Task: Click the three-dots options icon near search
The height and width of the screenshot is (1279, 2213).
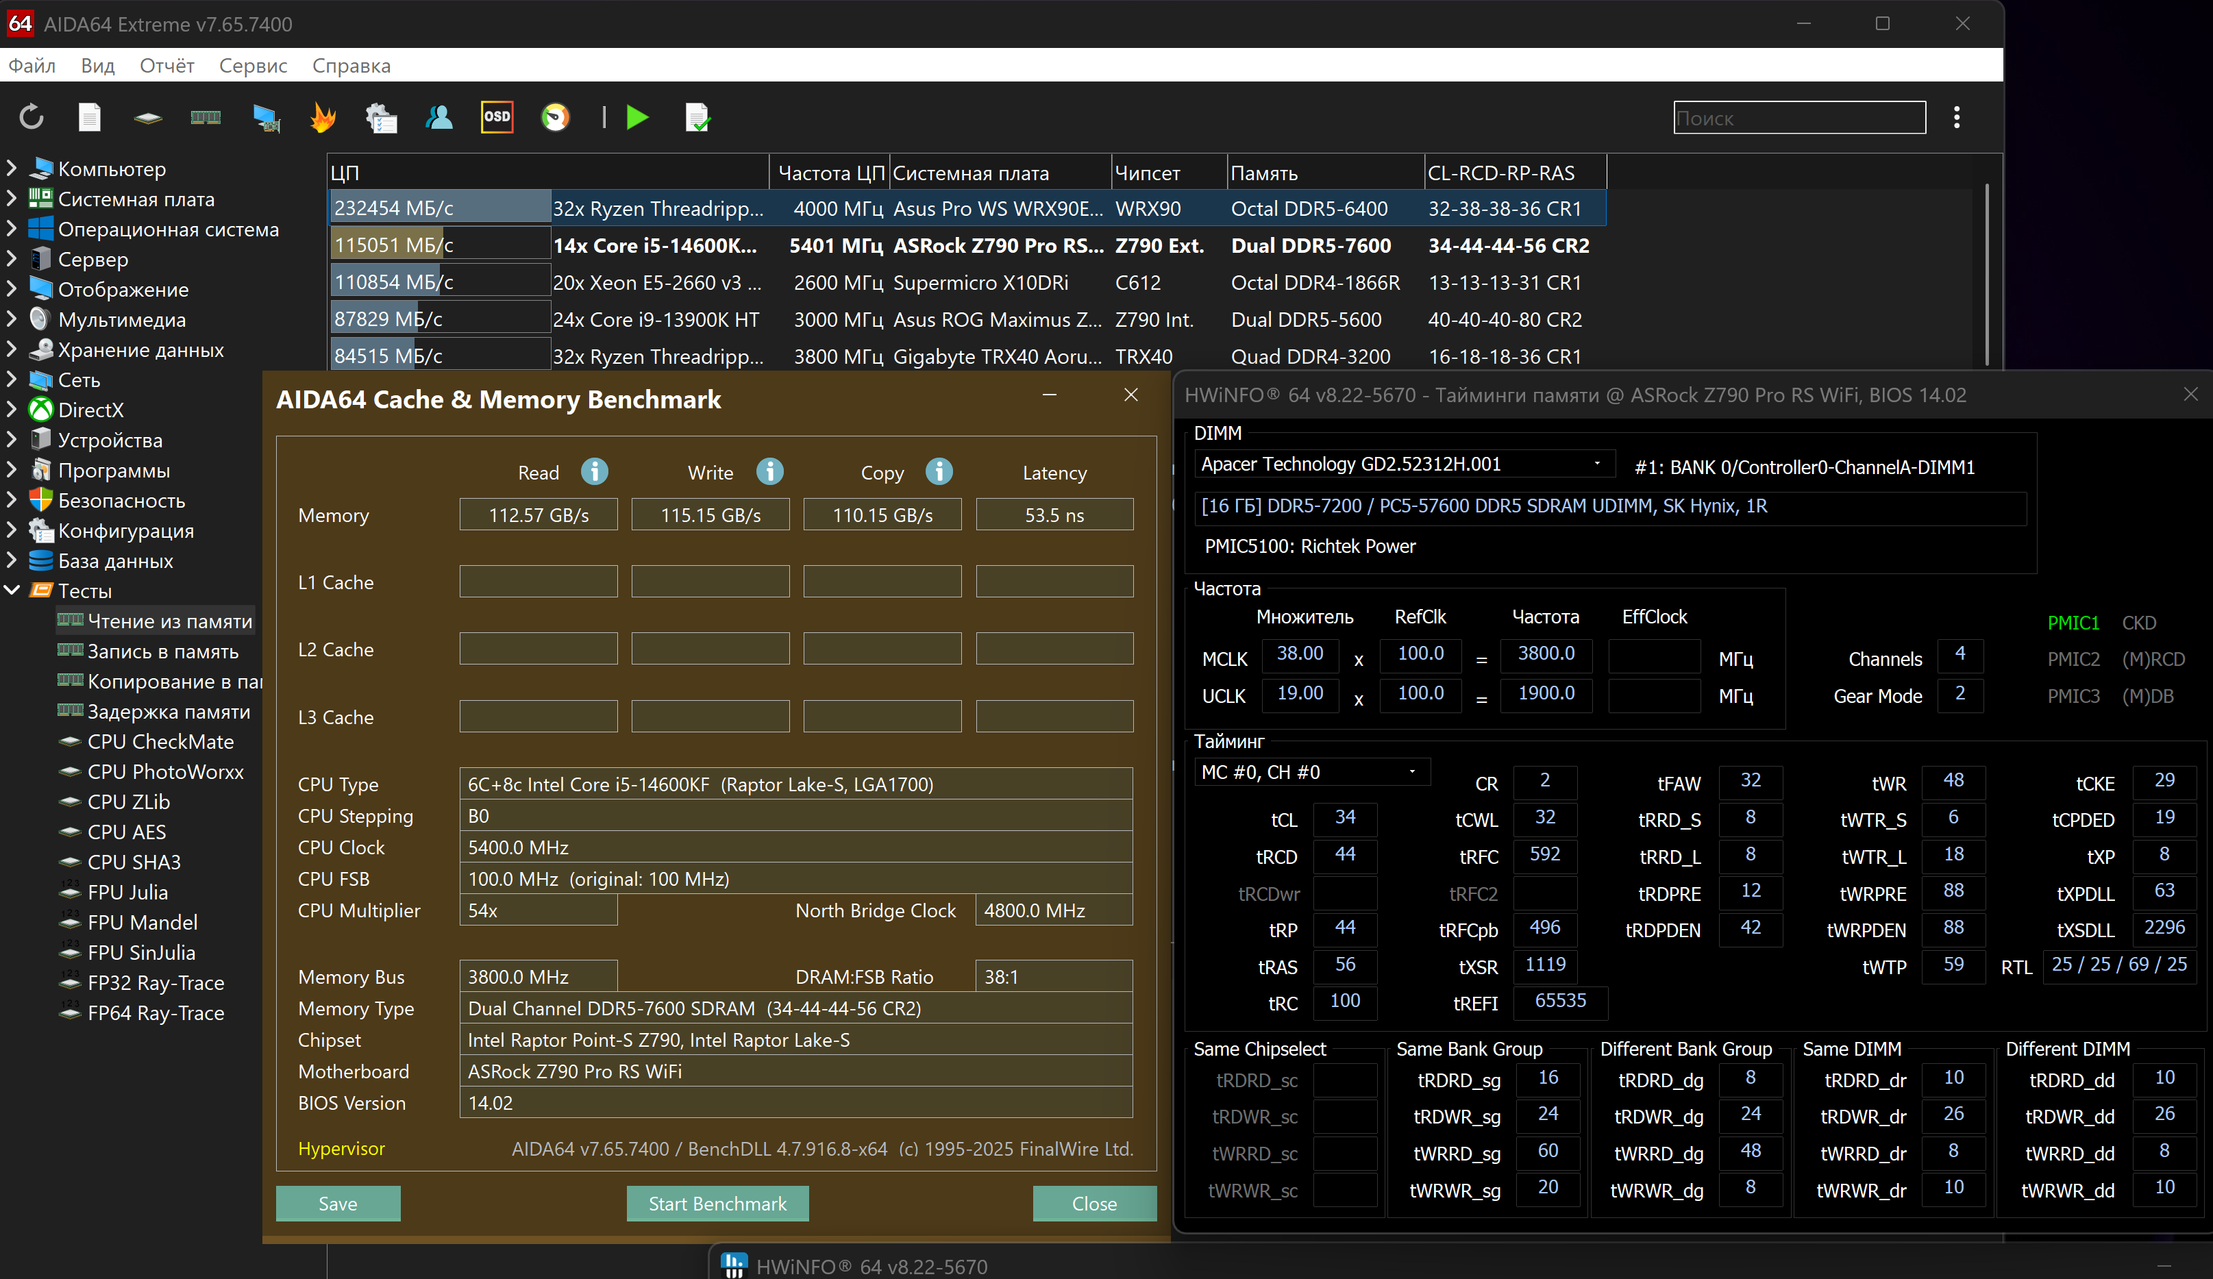Action: click(x=1957, y=116)
